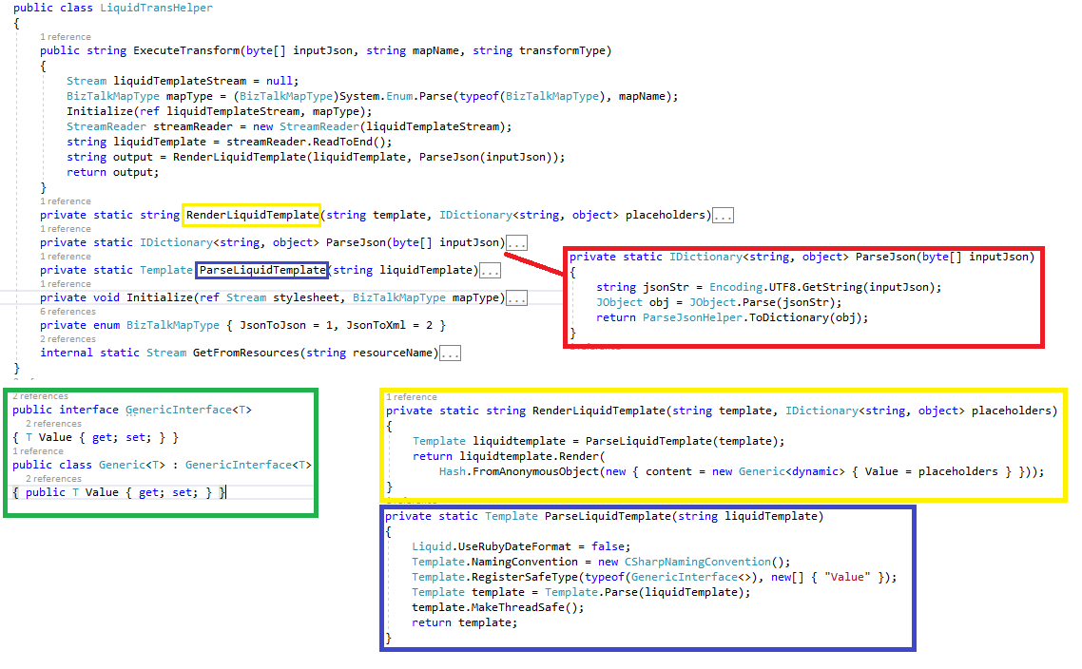Expand the collapsed Initialize method body
Screen dimensions: 1082x669
point(517,297)
